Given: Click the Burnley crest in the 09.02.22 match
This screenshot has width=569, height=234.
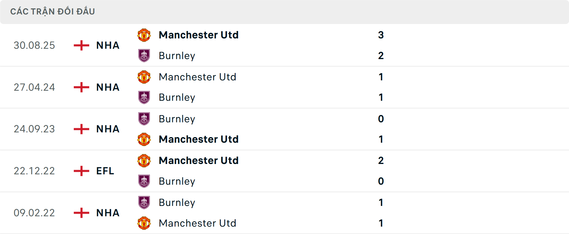Looking at the screenshot, I should click(x=144, y=202).
